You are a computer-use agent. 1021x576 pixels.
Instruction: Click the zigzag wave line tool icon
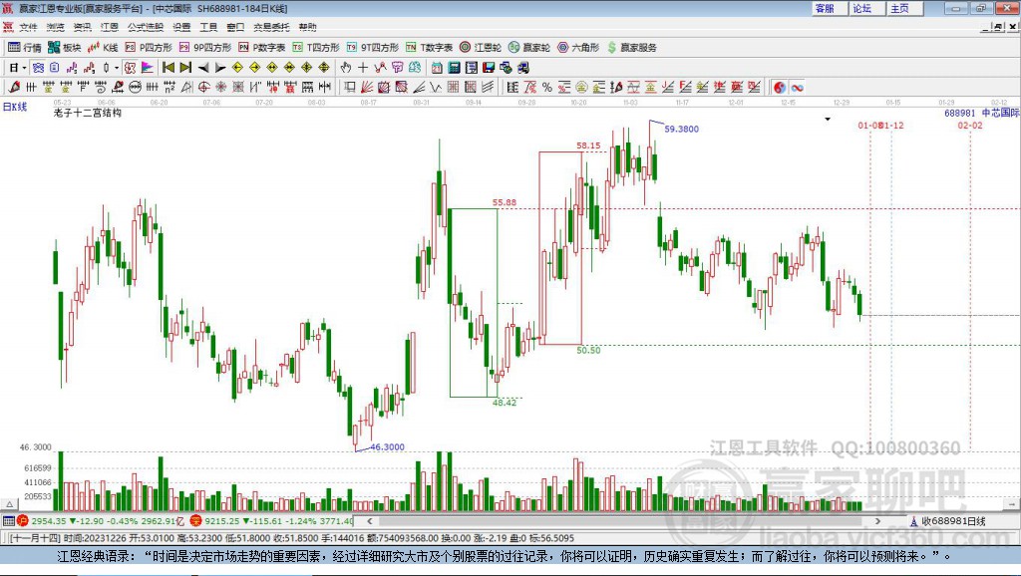(436, 88)
